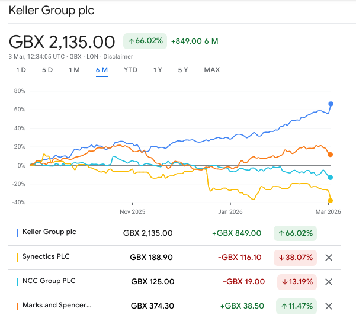Viewport: 356px width, 318px height.
Task: Select the 6 M range tab
Action: [x=102, y=70]
